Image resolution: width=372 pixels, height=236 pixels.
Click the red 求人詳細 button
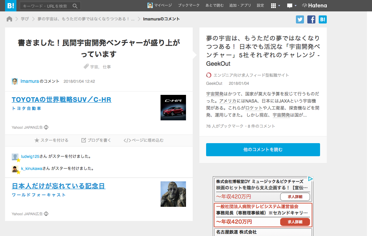(295, 222)
